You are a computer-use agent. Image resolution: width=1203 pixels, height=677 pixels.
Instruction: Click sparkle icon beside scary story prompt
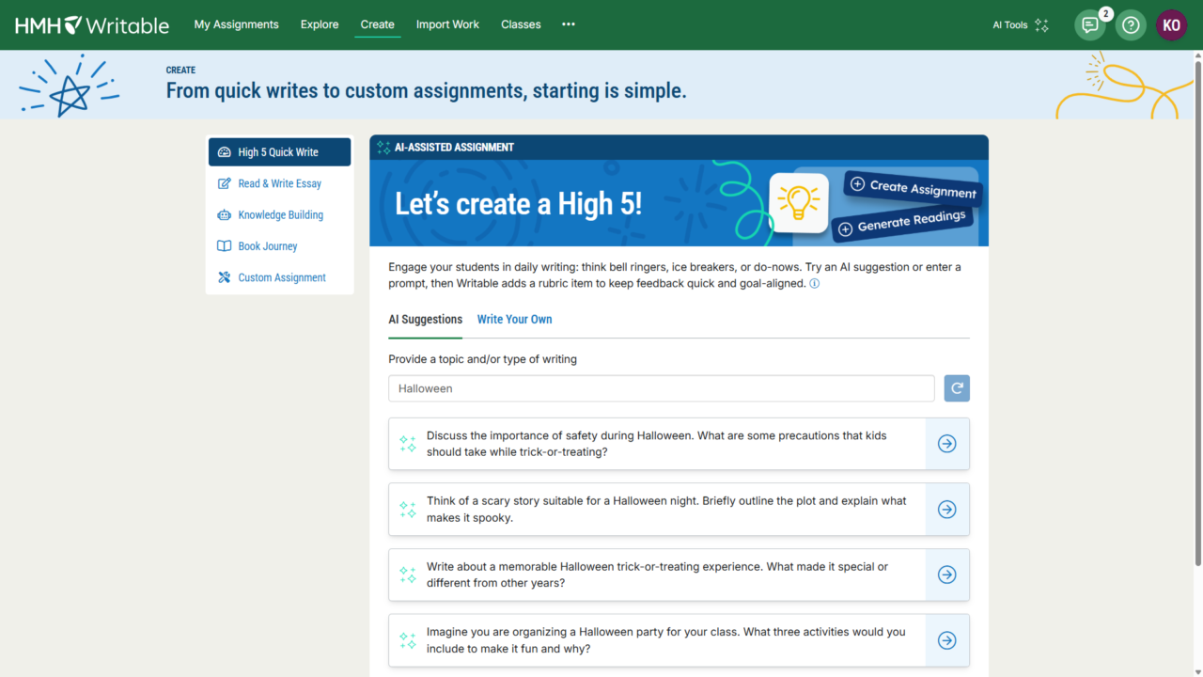(x=408, y=510)
